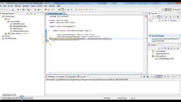Toggle Scheduled view in Task List
This screenshot has height=102, width=181.
point(162,17)
